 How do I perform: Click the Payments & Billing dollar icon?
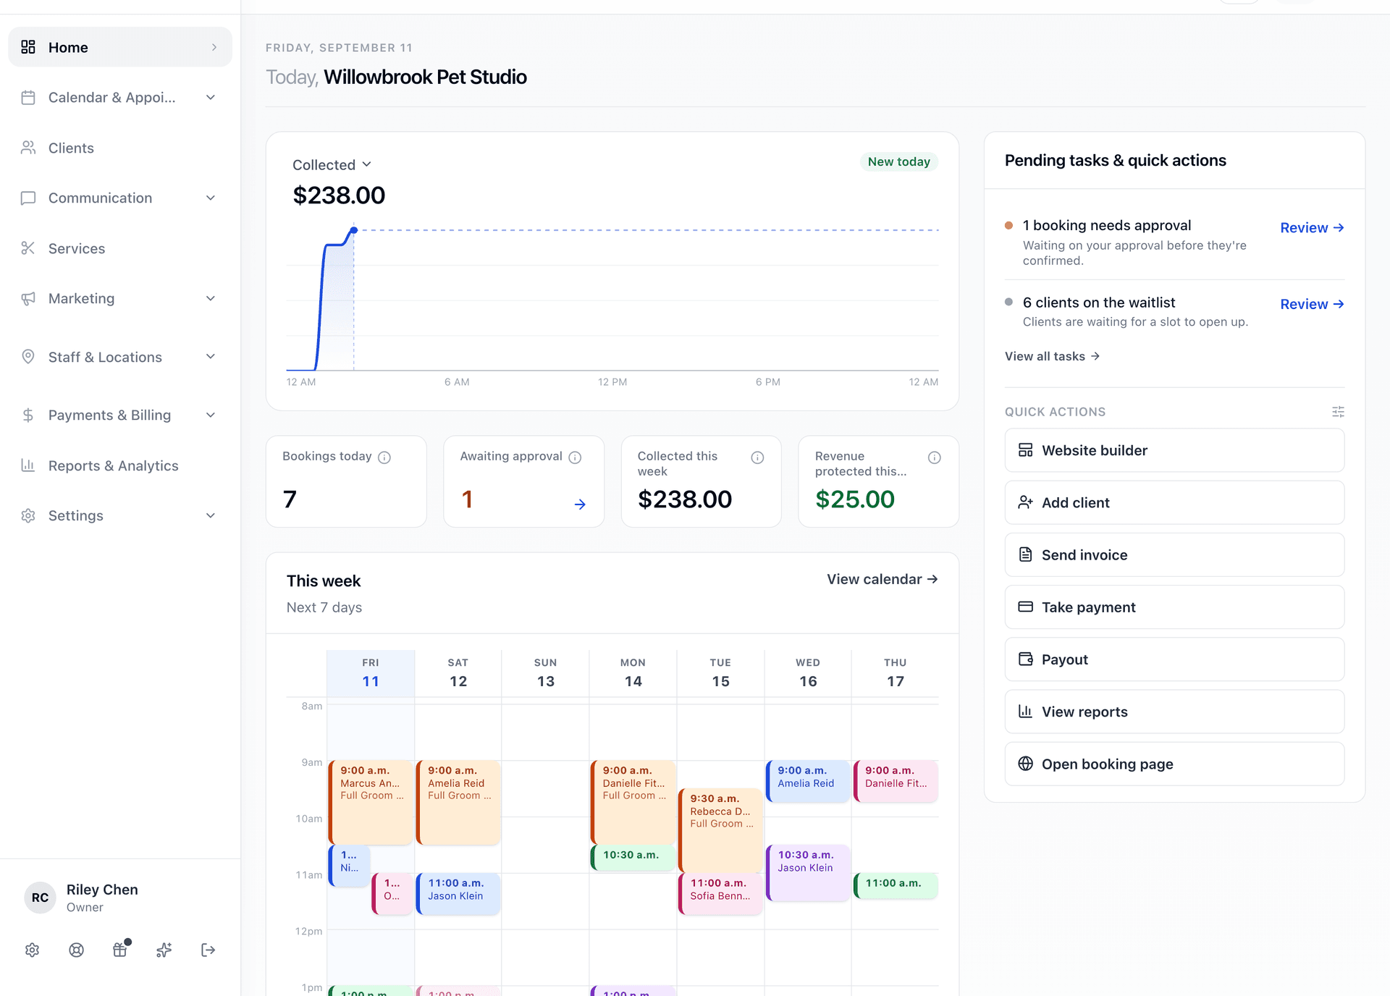[28, 415]
